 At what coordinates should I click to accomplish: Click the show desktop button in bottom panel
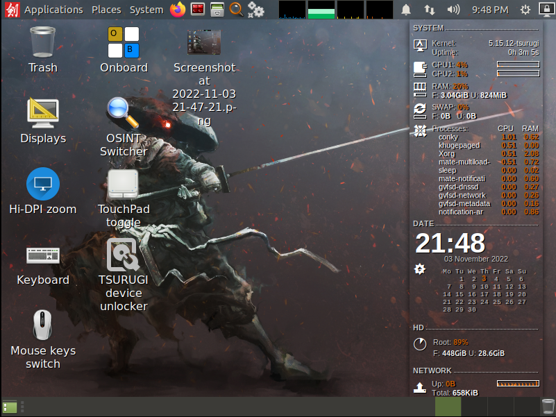click(10, 407)
